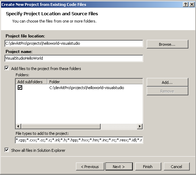
Task: Click the Add... folder button
Action: pos(167,82)
